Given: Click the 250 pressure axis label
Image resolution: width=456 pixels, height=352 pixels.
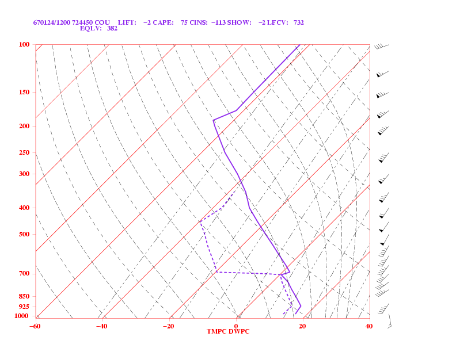Looking at the screenshot, I should tap(24, 152).
